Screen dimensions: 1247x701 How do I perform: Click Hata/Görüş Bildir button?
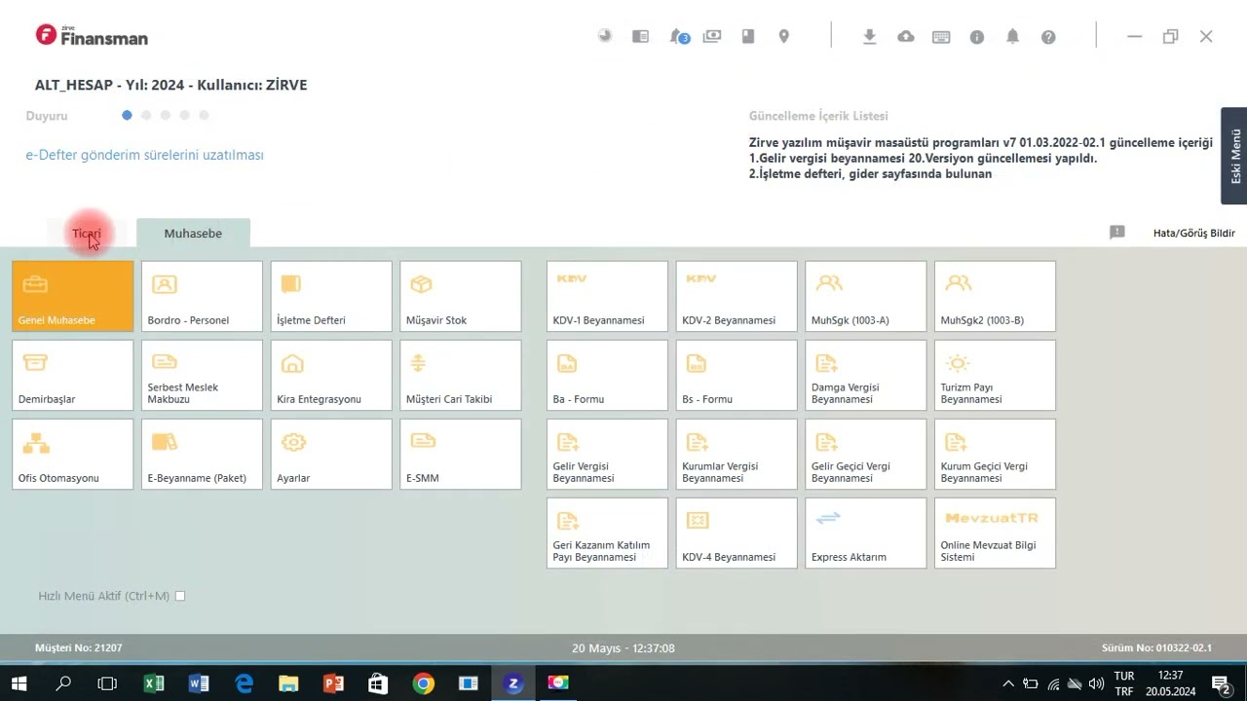tap(1193, 233)
